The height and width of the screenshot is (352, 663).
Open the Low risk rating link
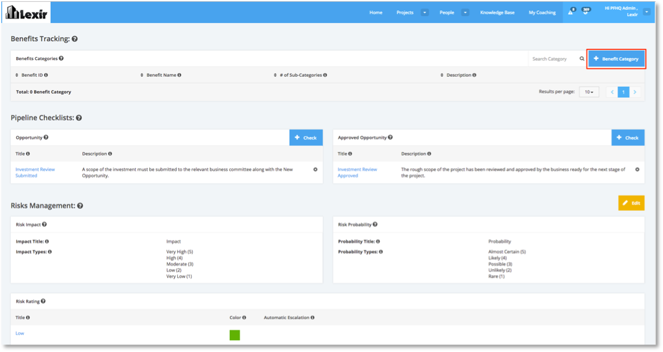(x=20, y=333)
